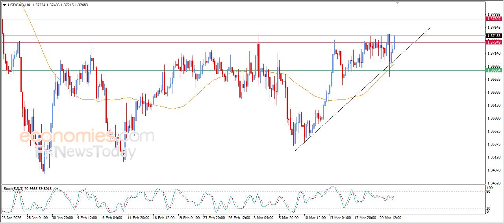Click the 20 Mar 12:00 time label
504x223 pixels.
coord(390,217)
